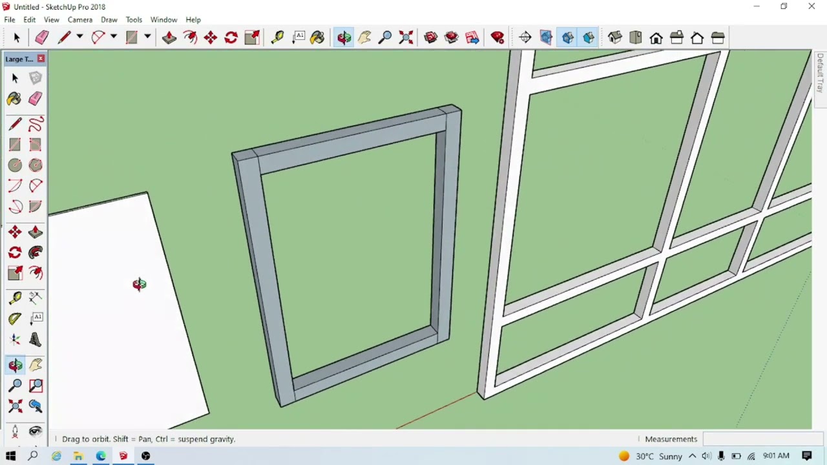Select the Section Plane tool
The height and width of the screenshot is (465, 827).
coord(525,37)
